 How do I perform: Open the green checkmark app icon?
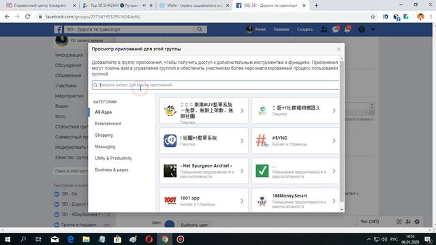(262, 171)
